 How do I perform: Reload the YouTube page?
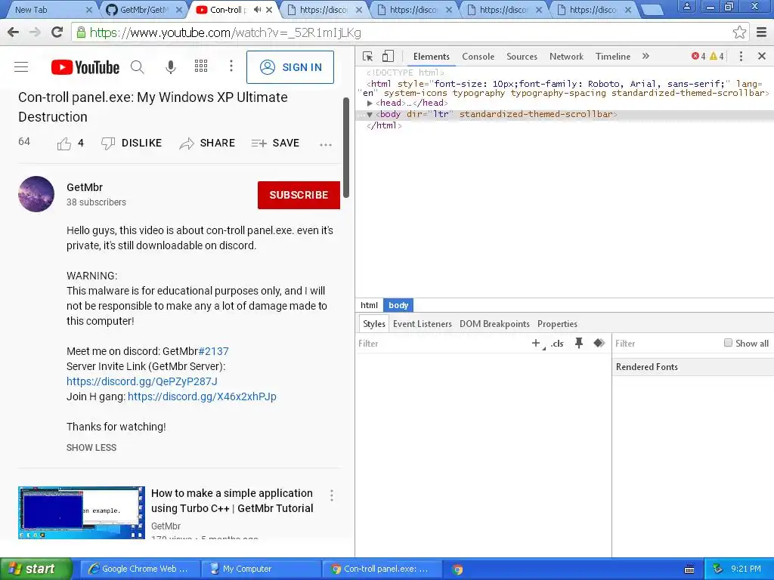tap(57, 32)
